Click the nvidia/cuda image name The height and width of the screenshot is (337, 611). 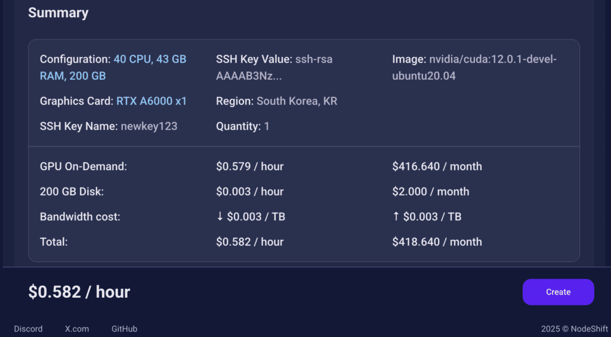(492, 60)
